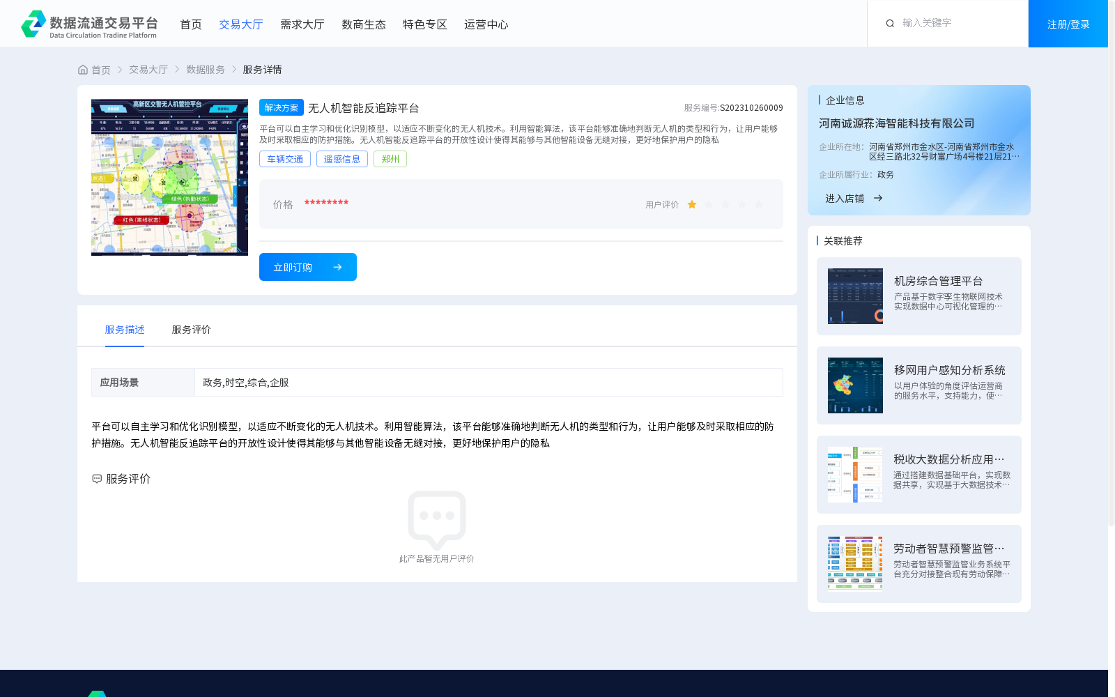
Task: Go to 首页 in the breadcrumb
Action: coord(101,70)
